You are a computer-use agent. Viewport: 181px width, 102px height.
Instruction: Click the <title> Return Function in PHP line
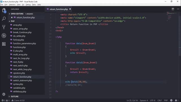[x=84, y=24]
